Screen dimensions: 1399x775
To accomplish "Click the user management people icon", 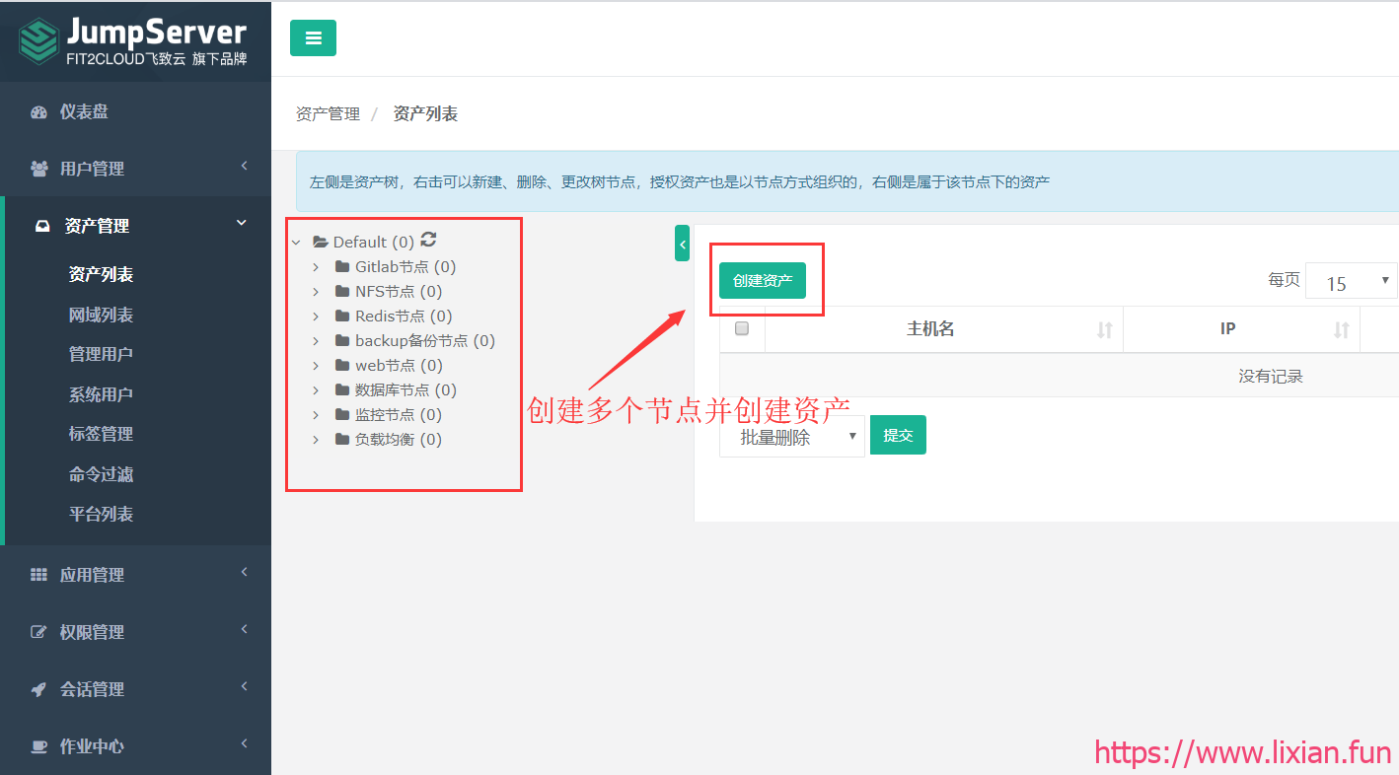I will coord(39,169).
